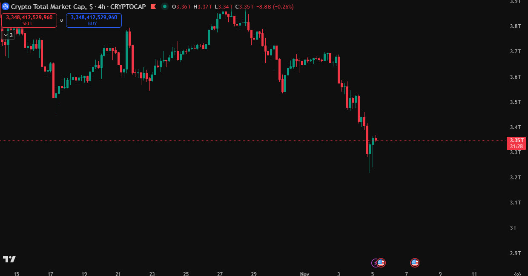Click the red flag icon beside CRYPTOCAP

[153, 6]
